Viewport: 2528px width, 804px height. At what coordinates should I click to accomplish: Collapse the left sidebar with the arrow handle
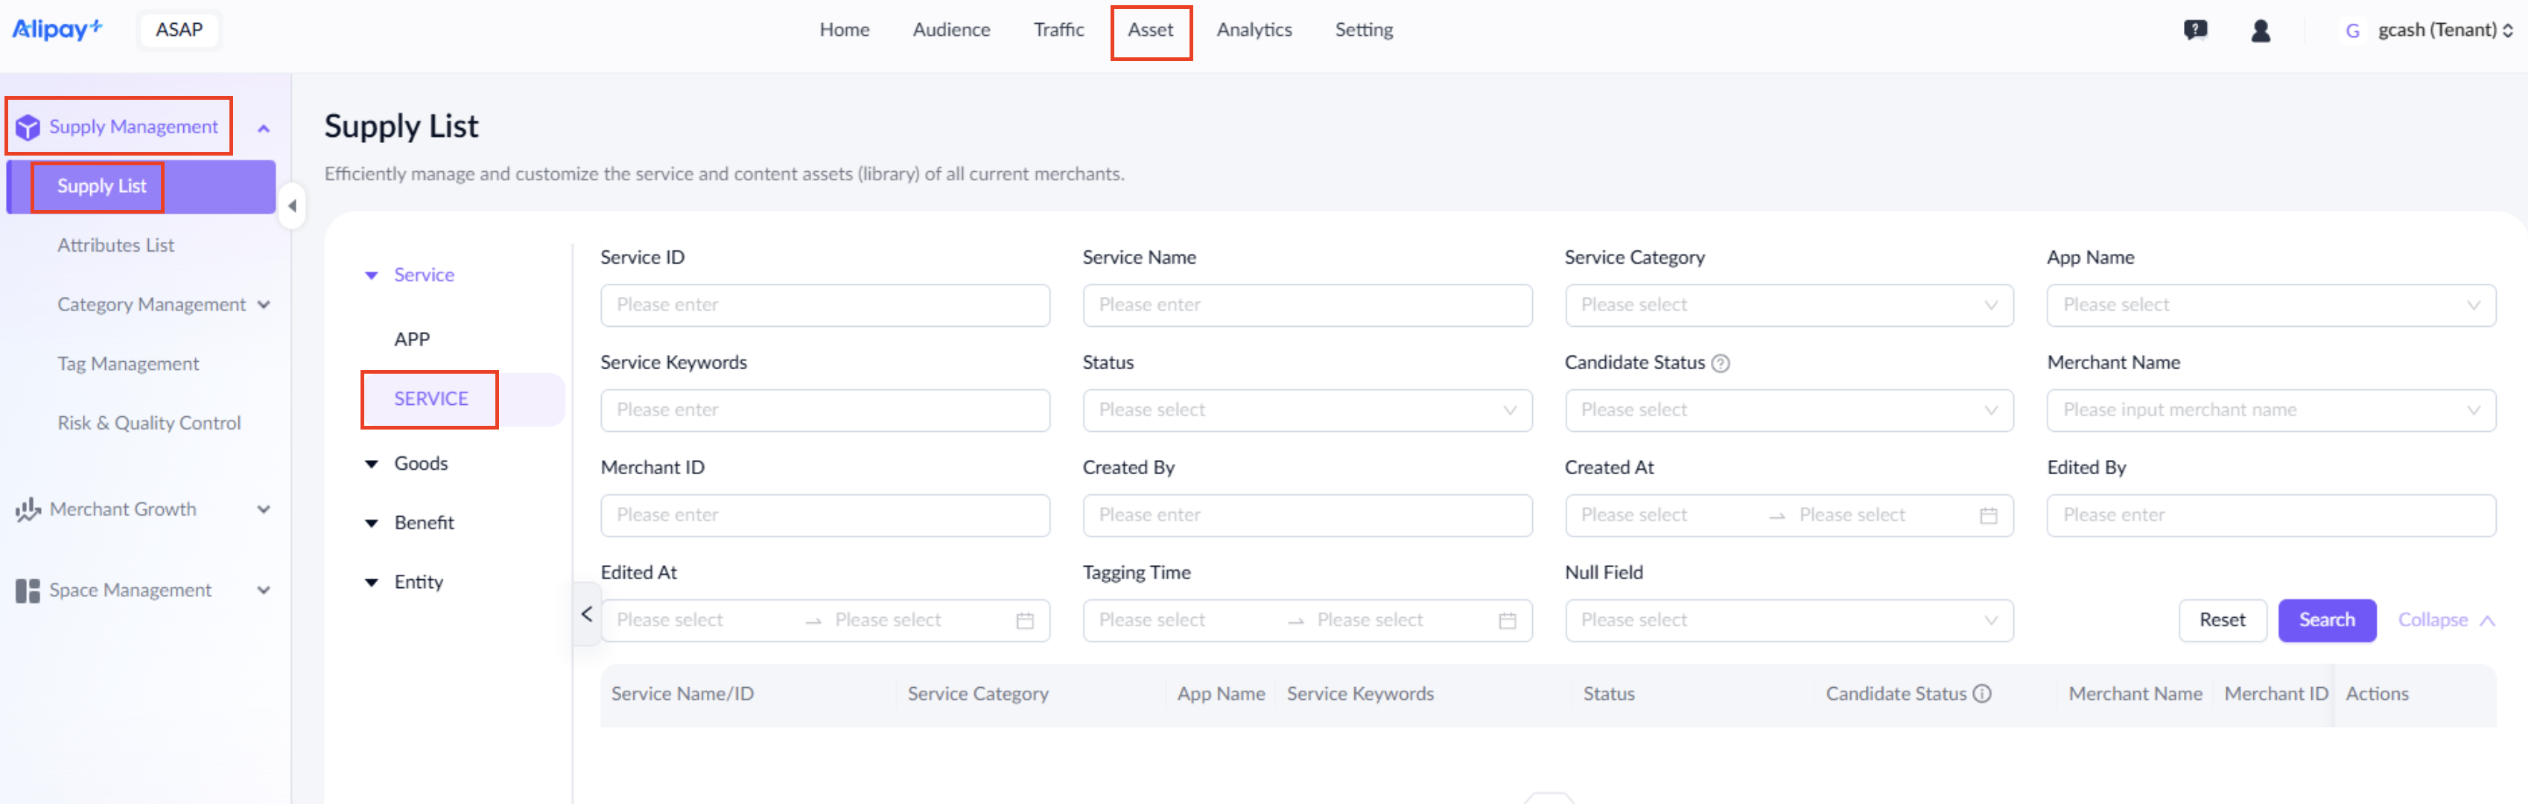click(x=291, y=206)
